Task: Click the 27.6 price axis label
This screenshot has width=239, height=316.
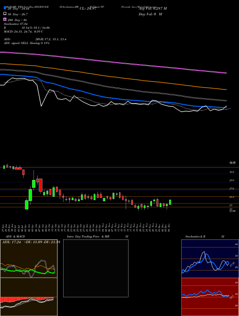Action: pyautogui.click(x=232, y=189)
